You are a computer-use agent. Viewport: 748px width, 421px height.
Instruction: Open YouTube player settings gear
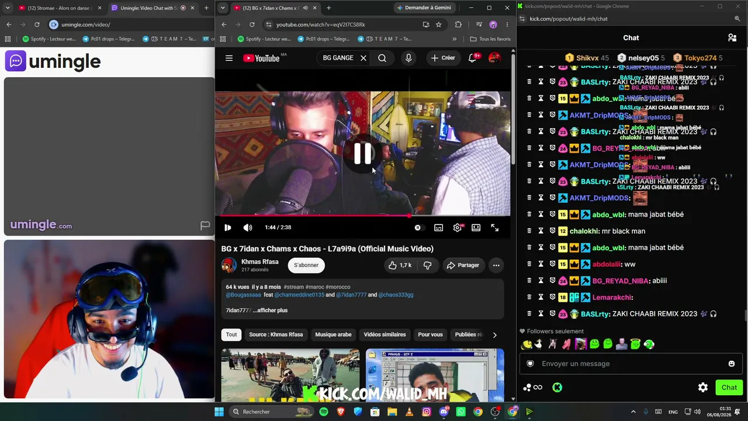pos(458,227)
